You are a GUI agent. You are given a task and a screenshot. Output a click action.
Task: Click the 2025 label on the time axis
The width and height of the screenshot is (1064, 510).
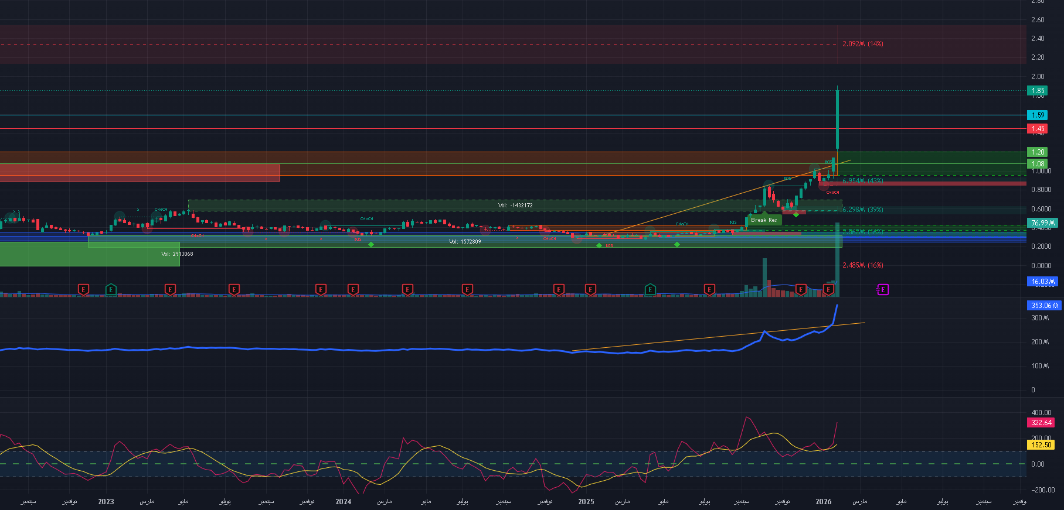pos(586,502)
